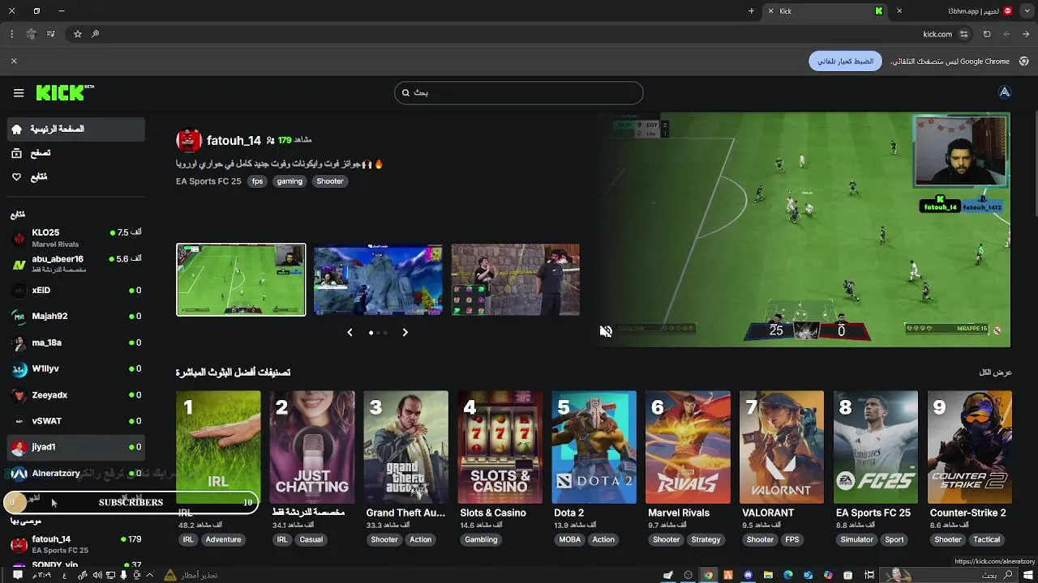Open W1liyv channel in following list
Viewport: 1038px width, 583px height.
pos(76,368)
